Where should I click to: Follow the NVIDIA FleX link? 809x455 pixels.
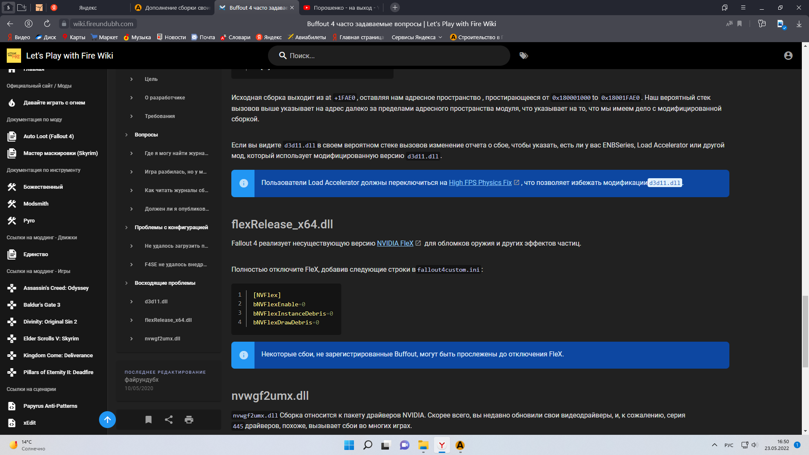395,244
